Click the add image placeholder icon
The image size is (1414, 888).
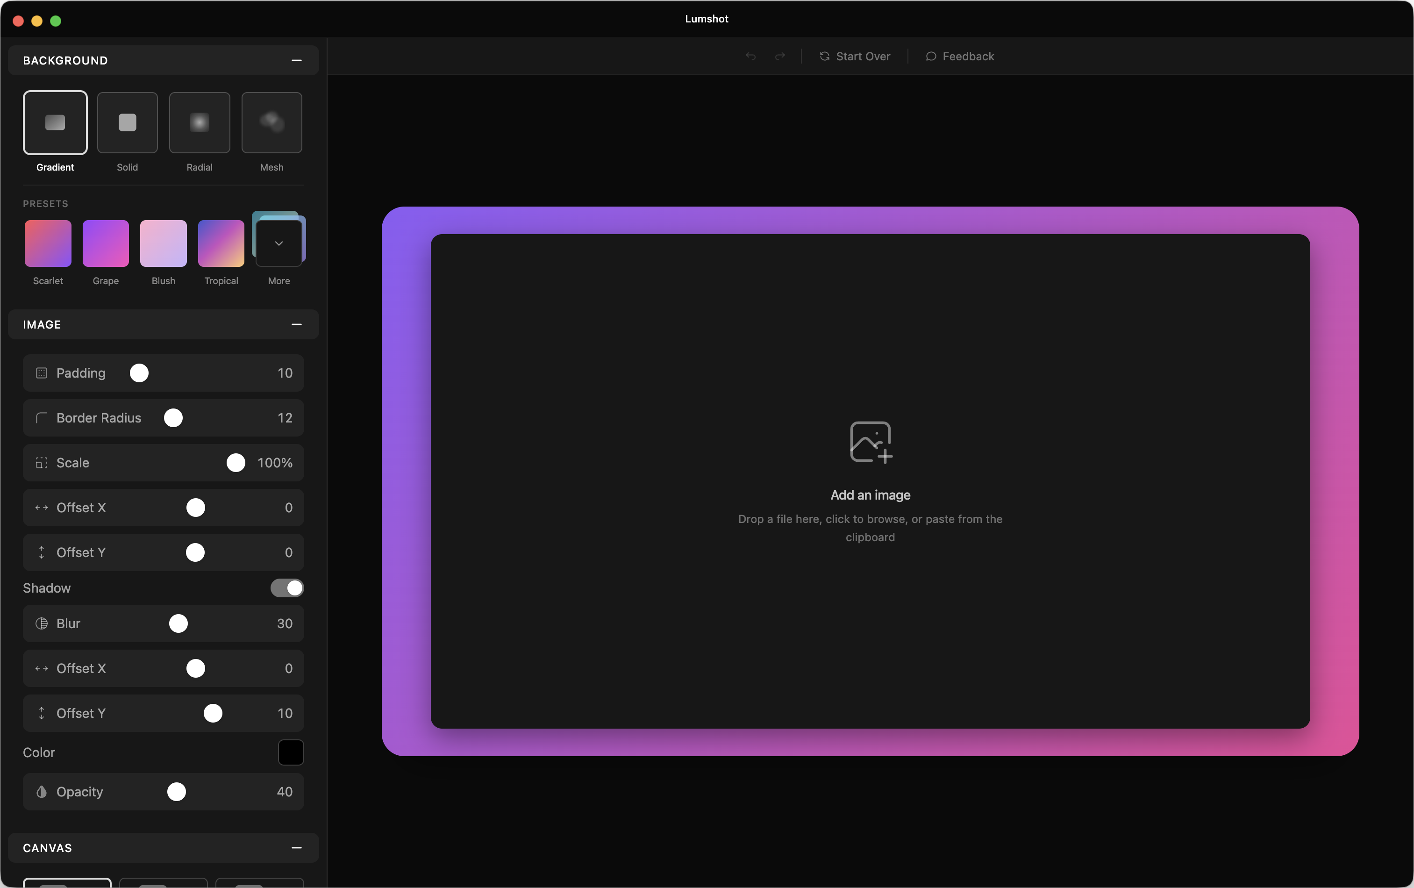click(870, 442)
